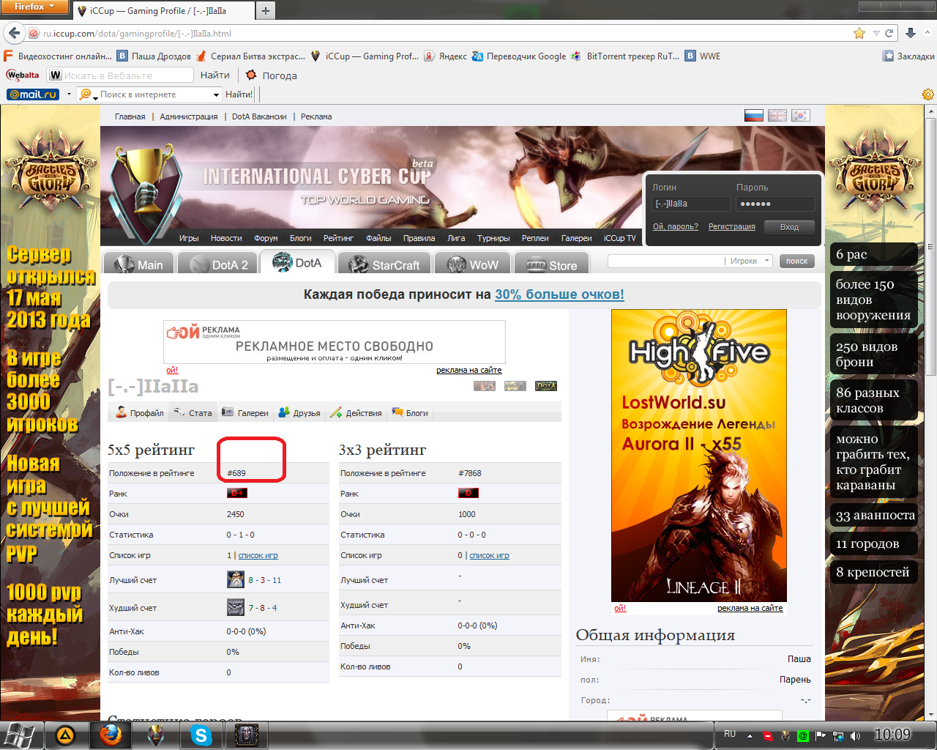Open the Друзья profile tab
Image resolution: width=937 pixels, height=750 pixels.
(x=299, y=413)
